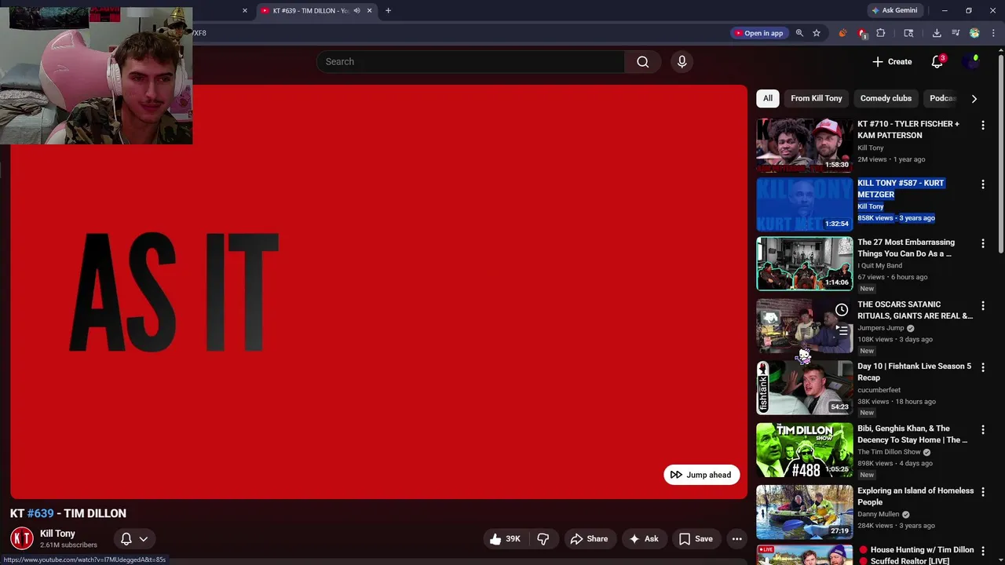Dislike the video with thumbs down
The height and width of the screenshot is (565, 1005).
[x=543, y=539]
